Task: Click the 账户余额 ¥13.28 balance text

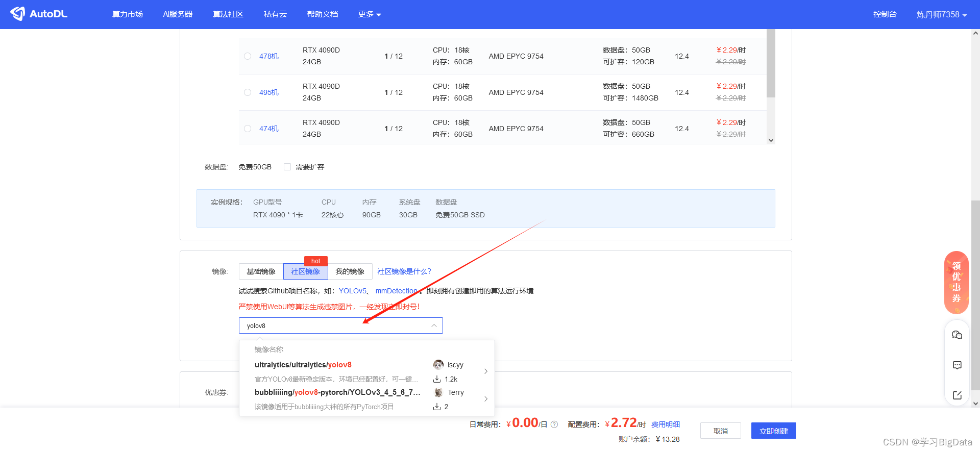Action: [x=649, y=439]
